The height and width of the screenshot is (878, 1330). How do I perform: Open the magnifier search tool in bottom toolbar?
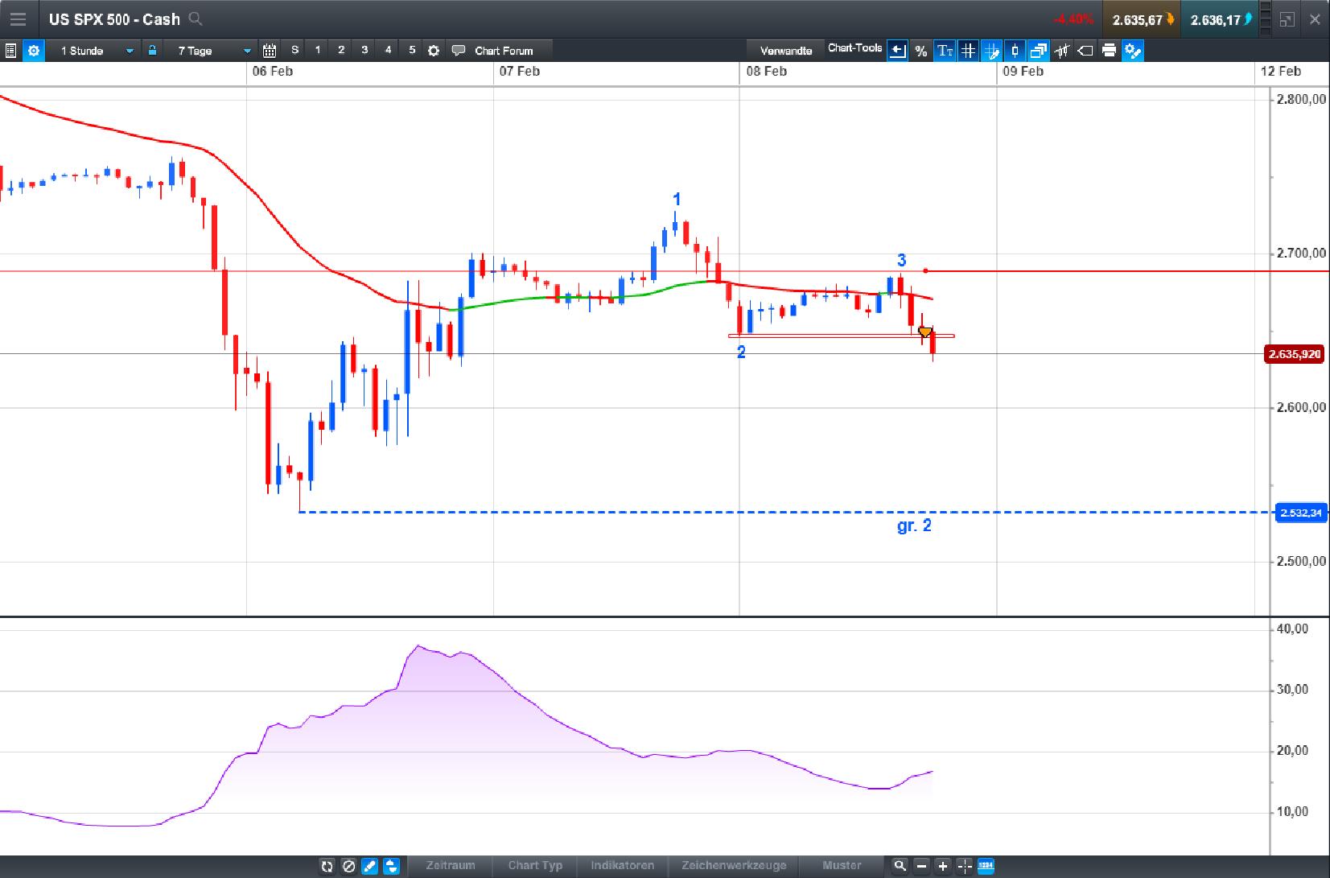click(x=900, y=866)
